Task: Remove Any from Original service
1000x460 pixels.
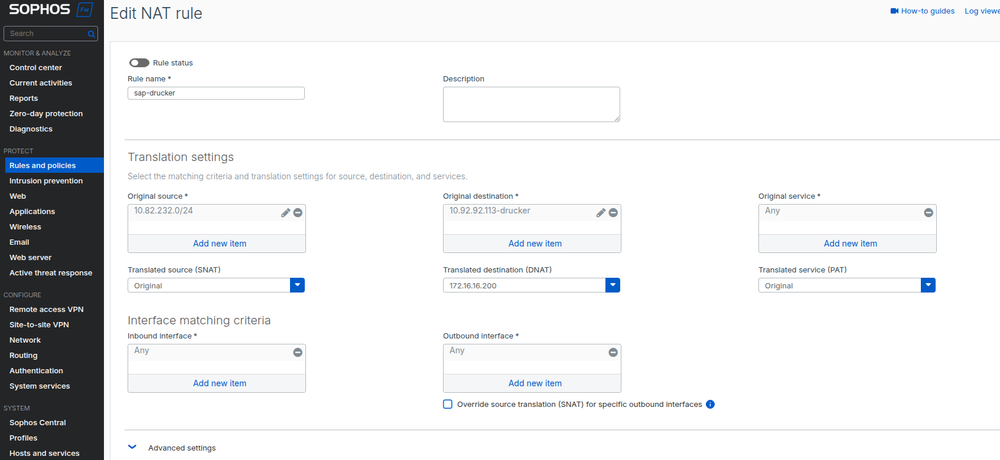Action: 929,213
